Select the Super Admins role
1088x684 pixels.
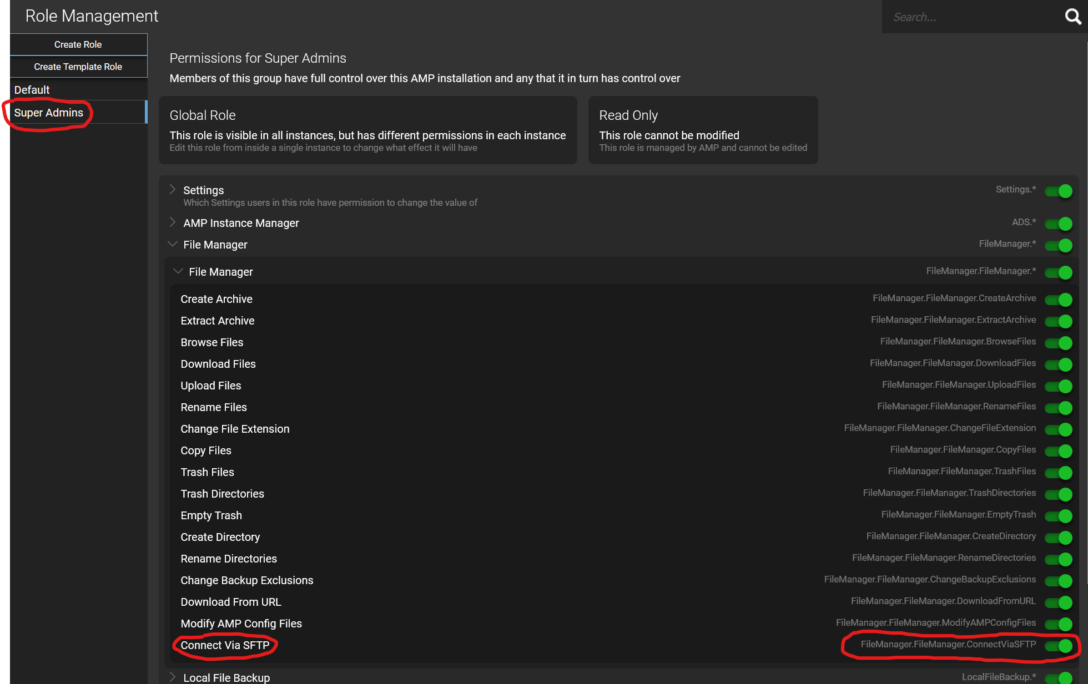pos(78,113)
